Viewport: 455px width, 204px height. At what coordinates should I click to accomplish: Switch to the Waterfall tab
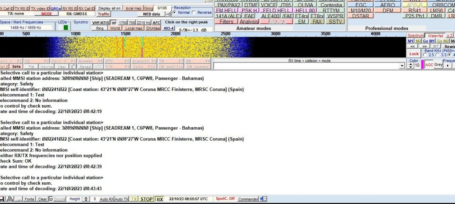click(435, 36)
